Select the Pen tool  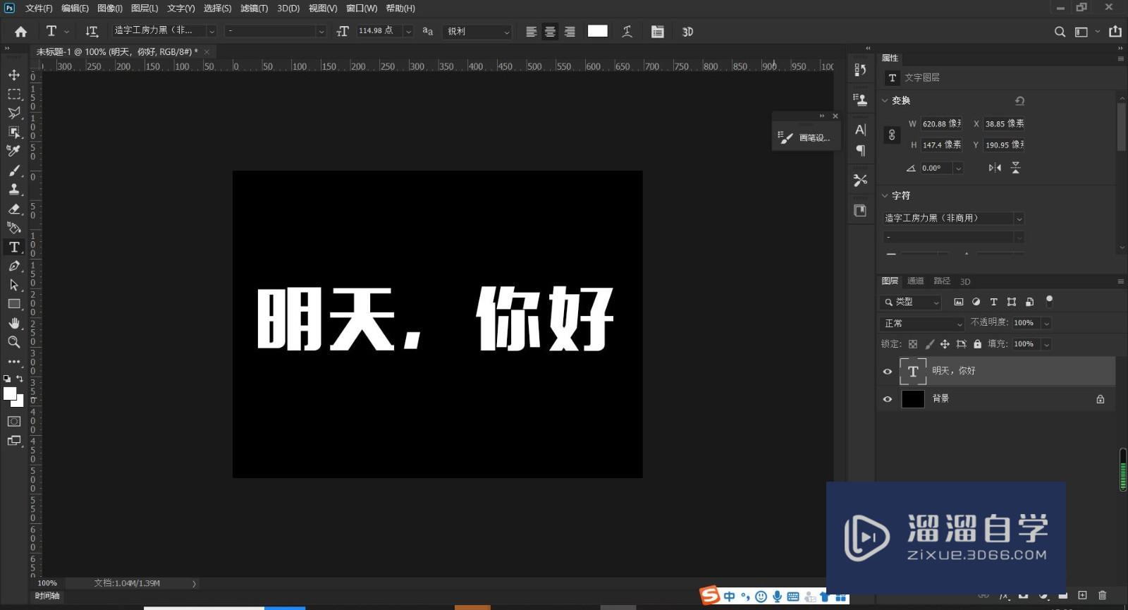(14, 266)
